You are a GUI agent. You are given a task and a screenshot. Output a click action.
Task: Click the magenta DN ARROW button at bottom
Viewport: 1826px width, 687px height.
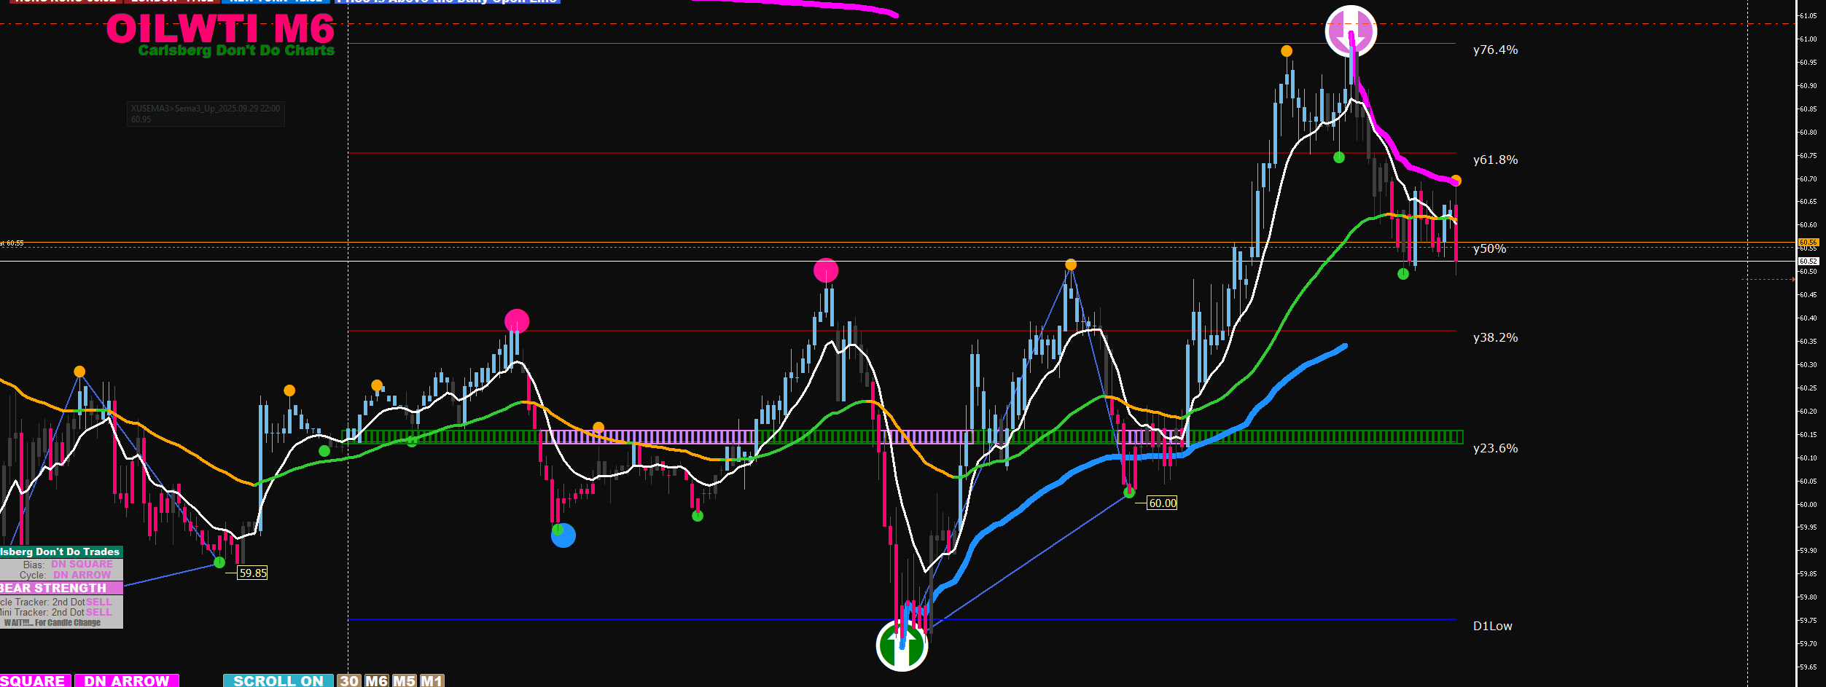pos(127,680)
